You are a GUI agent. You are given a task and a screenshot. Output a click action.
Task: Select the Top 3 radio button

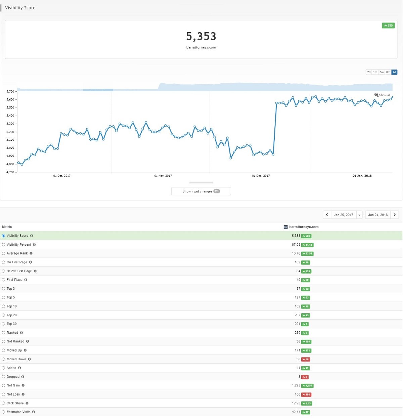(x=3, y=289)
